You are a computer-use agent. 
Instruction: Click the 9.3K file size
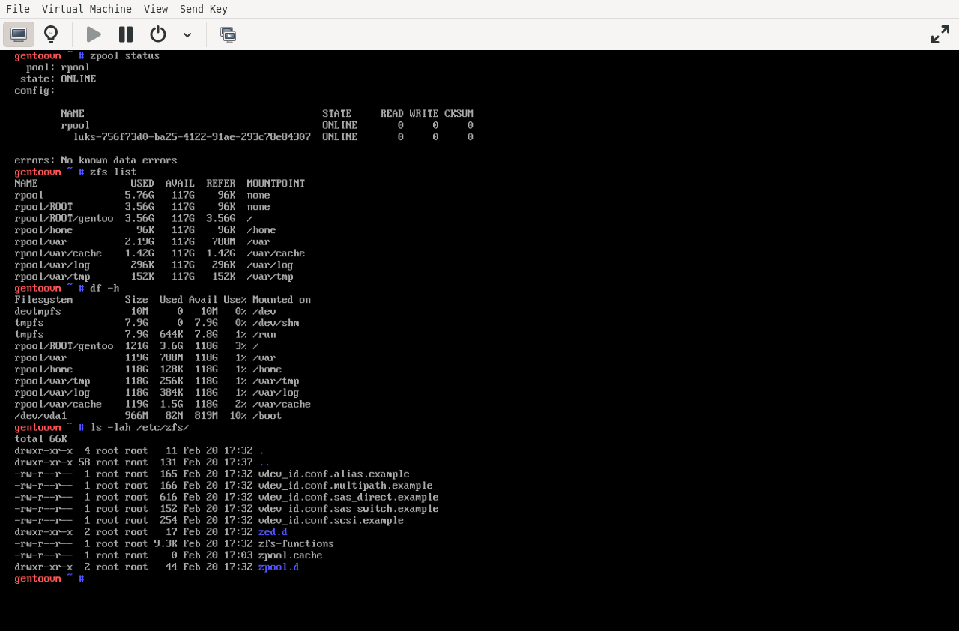(x=166, y=543)
